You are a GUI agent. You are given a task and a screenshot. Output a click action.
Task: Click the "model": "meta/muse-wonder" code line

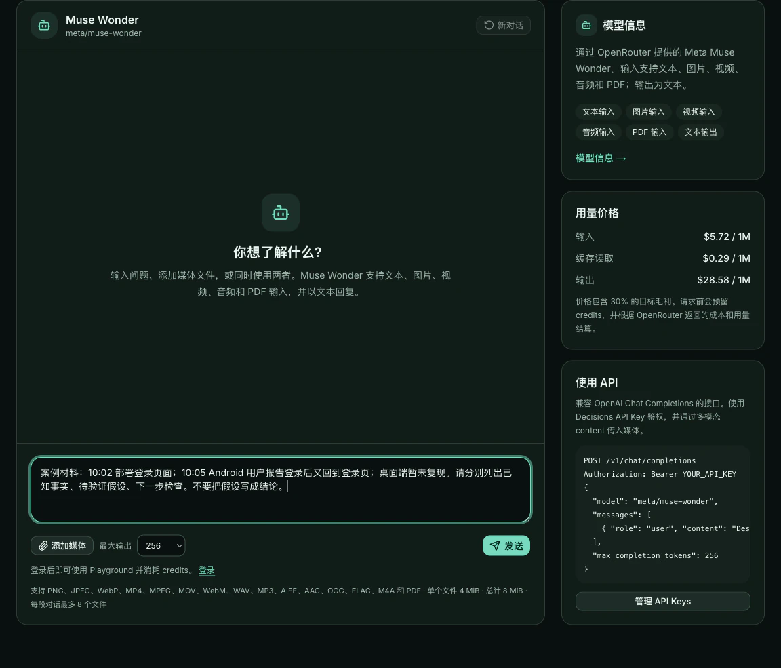pyautogui.click(x=655, y=501)
